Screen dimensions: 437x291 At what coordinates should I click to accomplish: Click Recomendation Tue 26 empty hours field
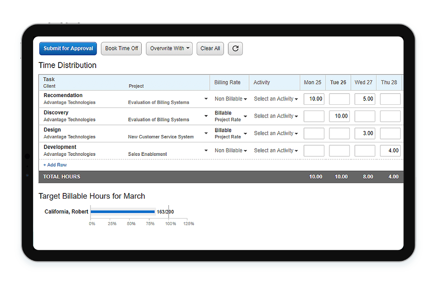pyautogui.click(x=339, y=99)
